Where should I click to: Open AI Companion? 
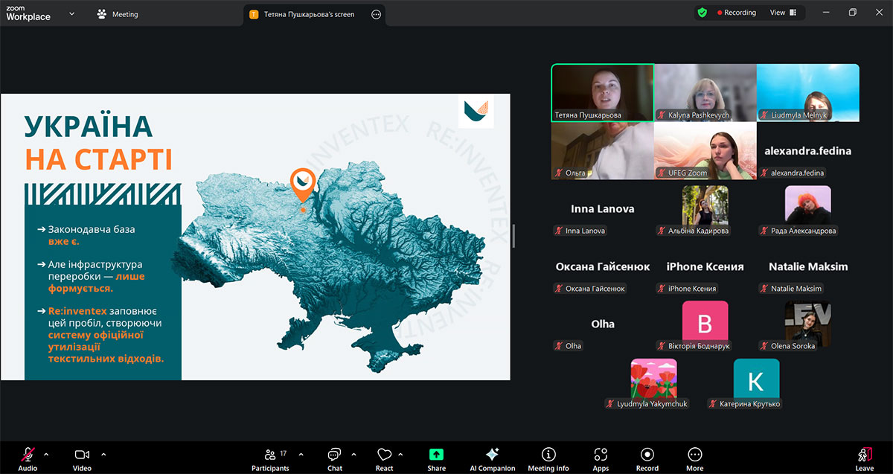point(492,455)
